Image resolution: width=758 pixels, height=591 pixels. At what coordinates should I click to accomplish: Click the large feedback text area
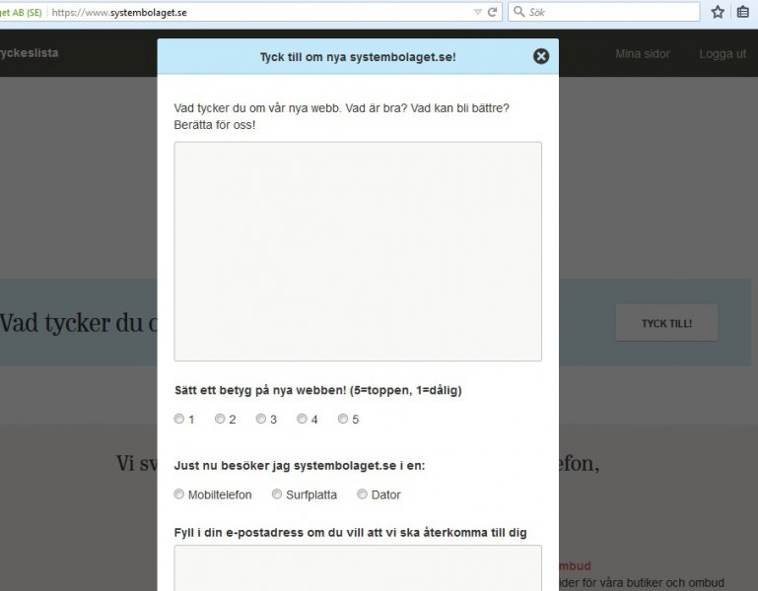pyautogui.click(x=358, y=251)
